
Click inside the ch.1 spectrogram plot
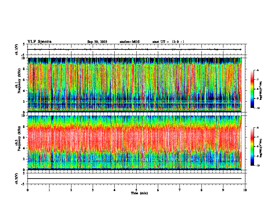click(x=134, y=85)
